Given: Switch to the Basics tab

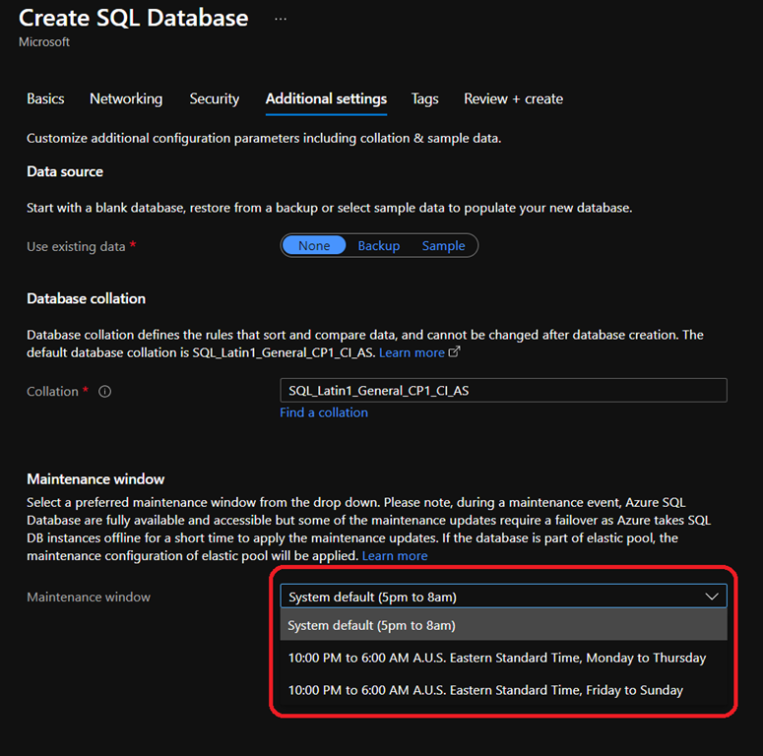Looking at the screenshot, I should tap(45, 98).
